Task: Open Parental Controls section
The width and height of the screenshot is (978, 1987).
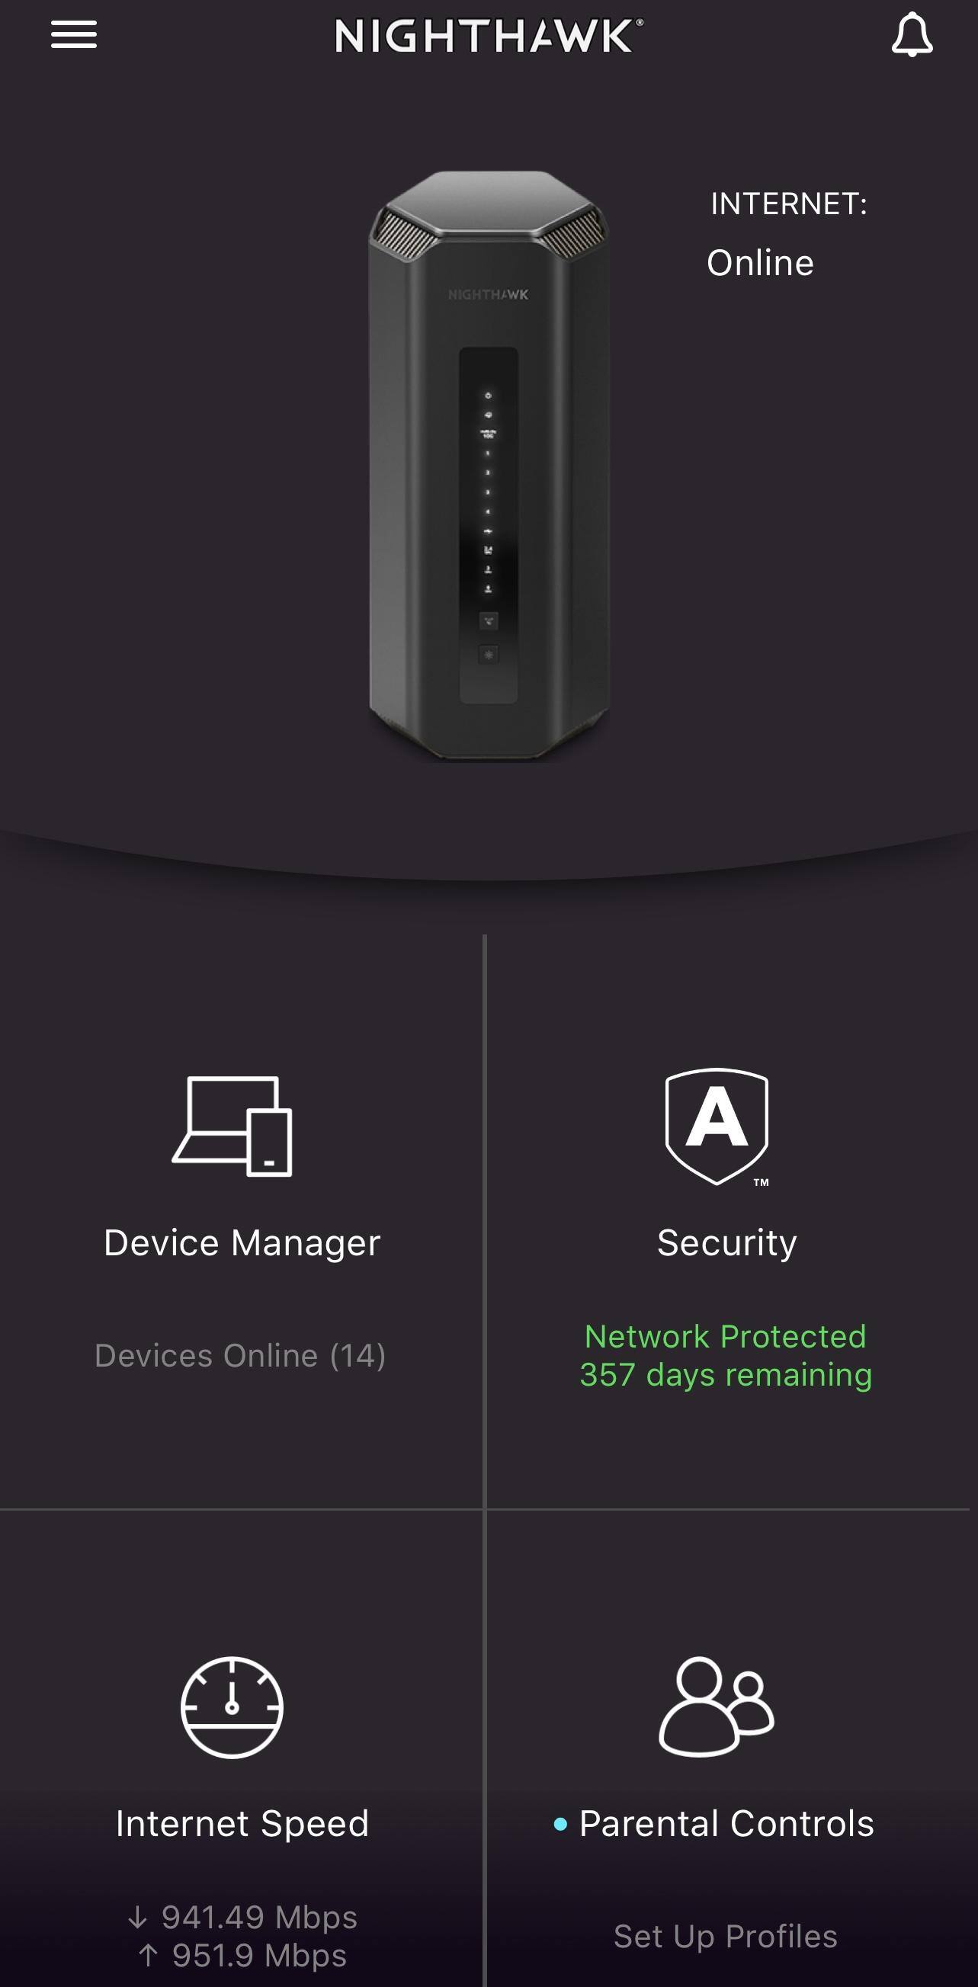Action: (x=726, y=1824)
